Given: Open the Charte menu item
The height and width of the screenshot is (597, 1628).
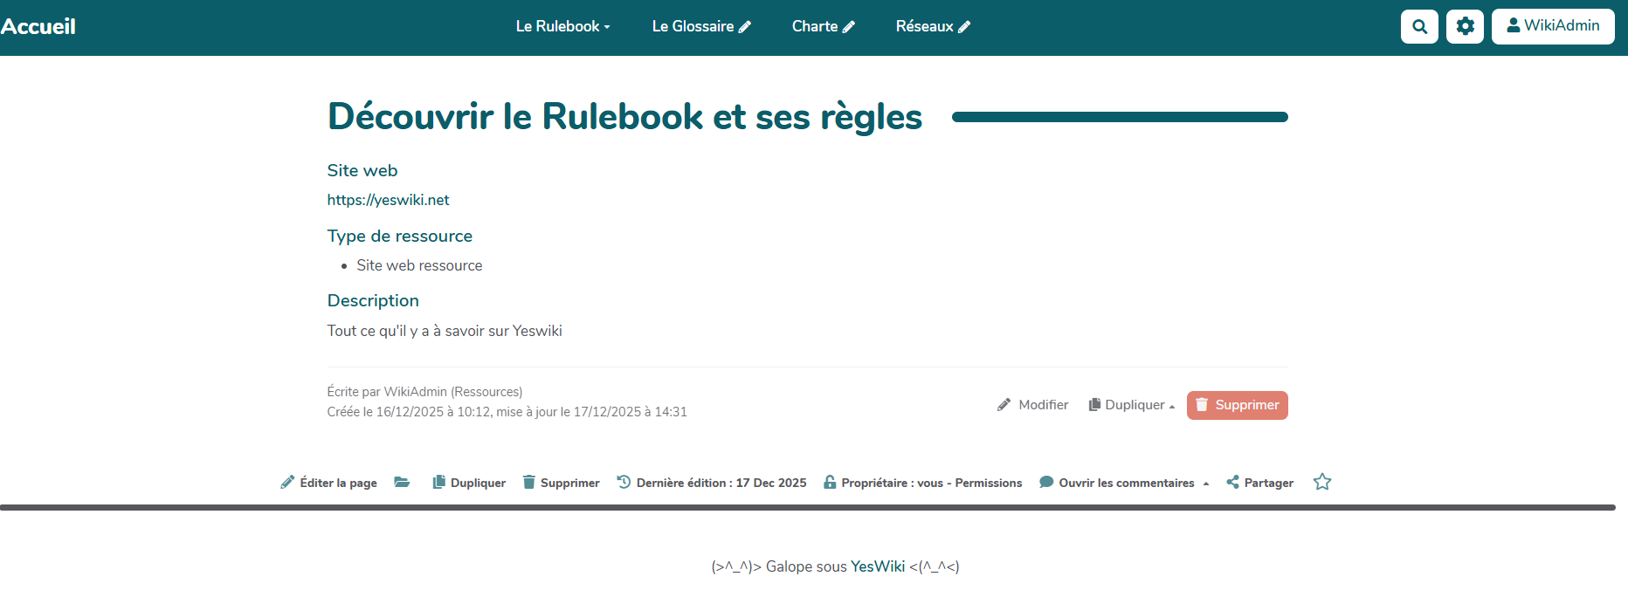Looking at the screenshot, I should pyautogui.click(x=814, y=27).
